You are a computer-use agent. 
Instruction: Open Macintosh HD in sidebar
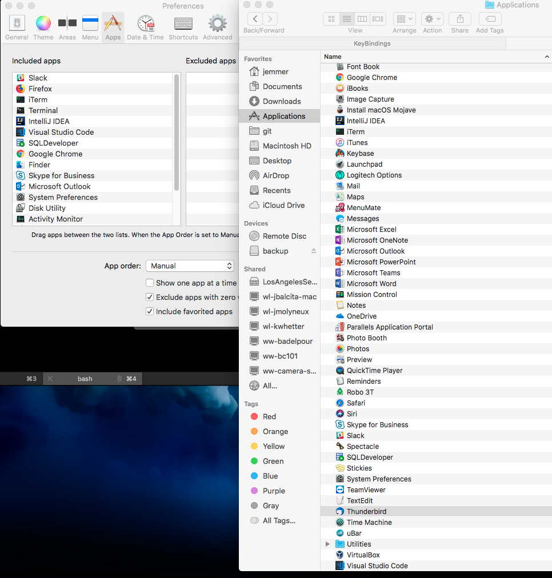[x=279, y=146]
